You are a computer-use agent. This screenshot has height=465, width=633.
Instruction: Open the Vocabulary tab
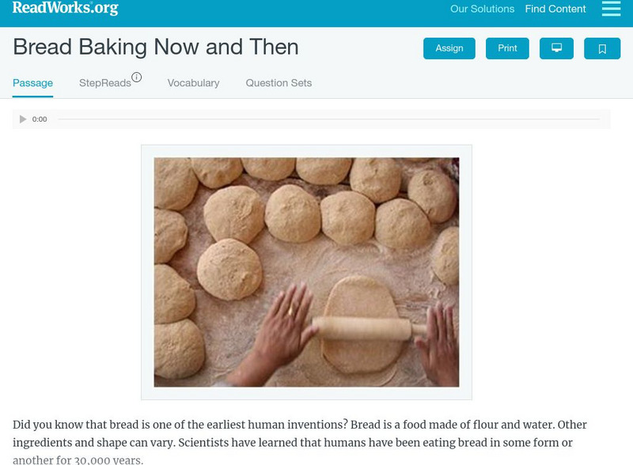193,83
